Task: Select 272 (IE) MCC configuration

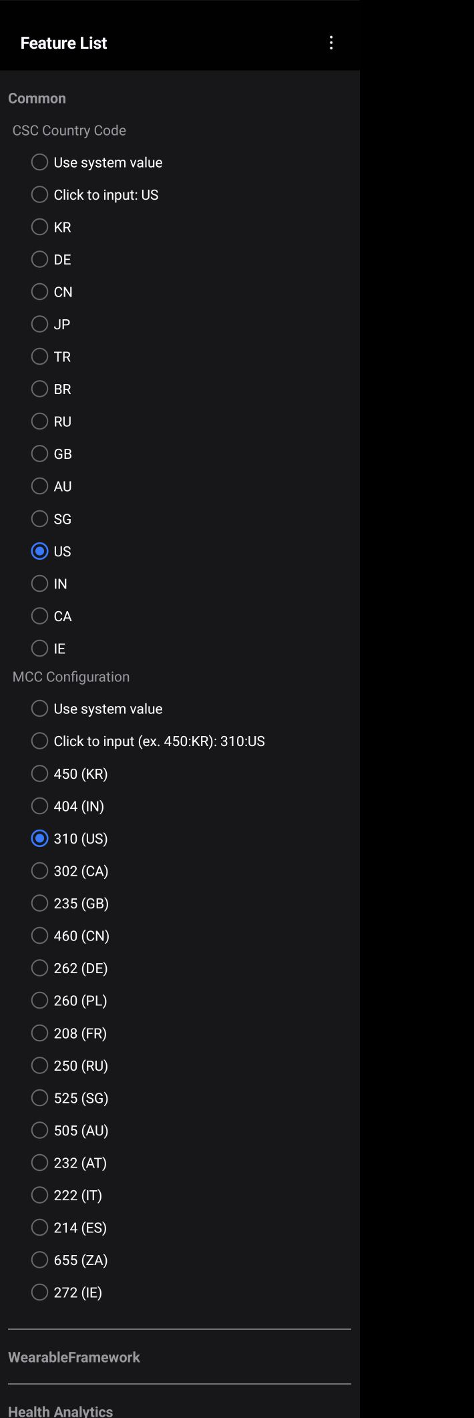Action: click(x=40, y=1292)
